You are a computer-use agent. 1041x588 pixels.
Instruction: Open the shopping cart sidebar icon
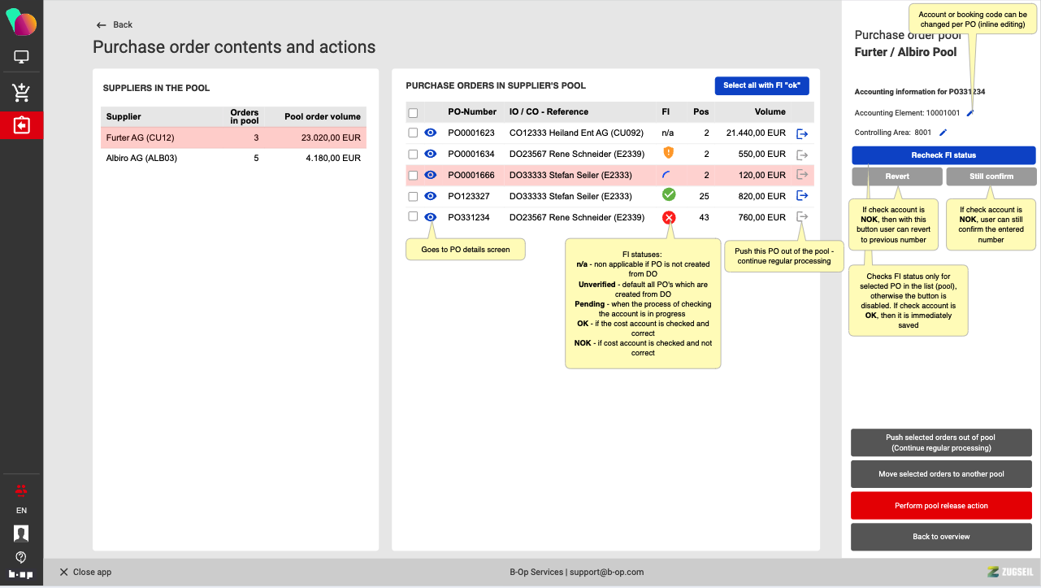click(21, 92)
